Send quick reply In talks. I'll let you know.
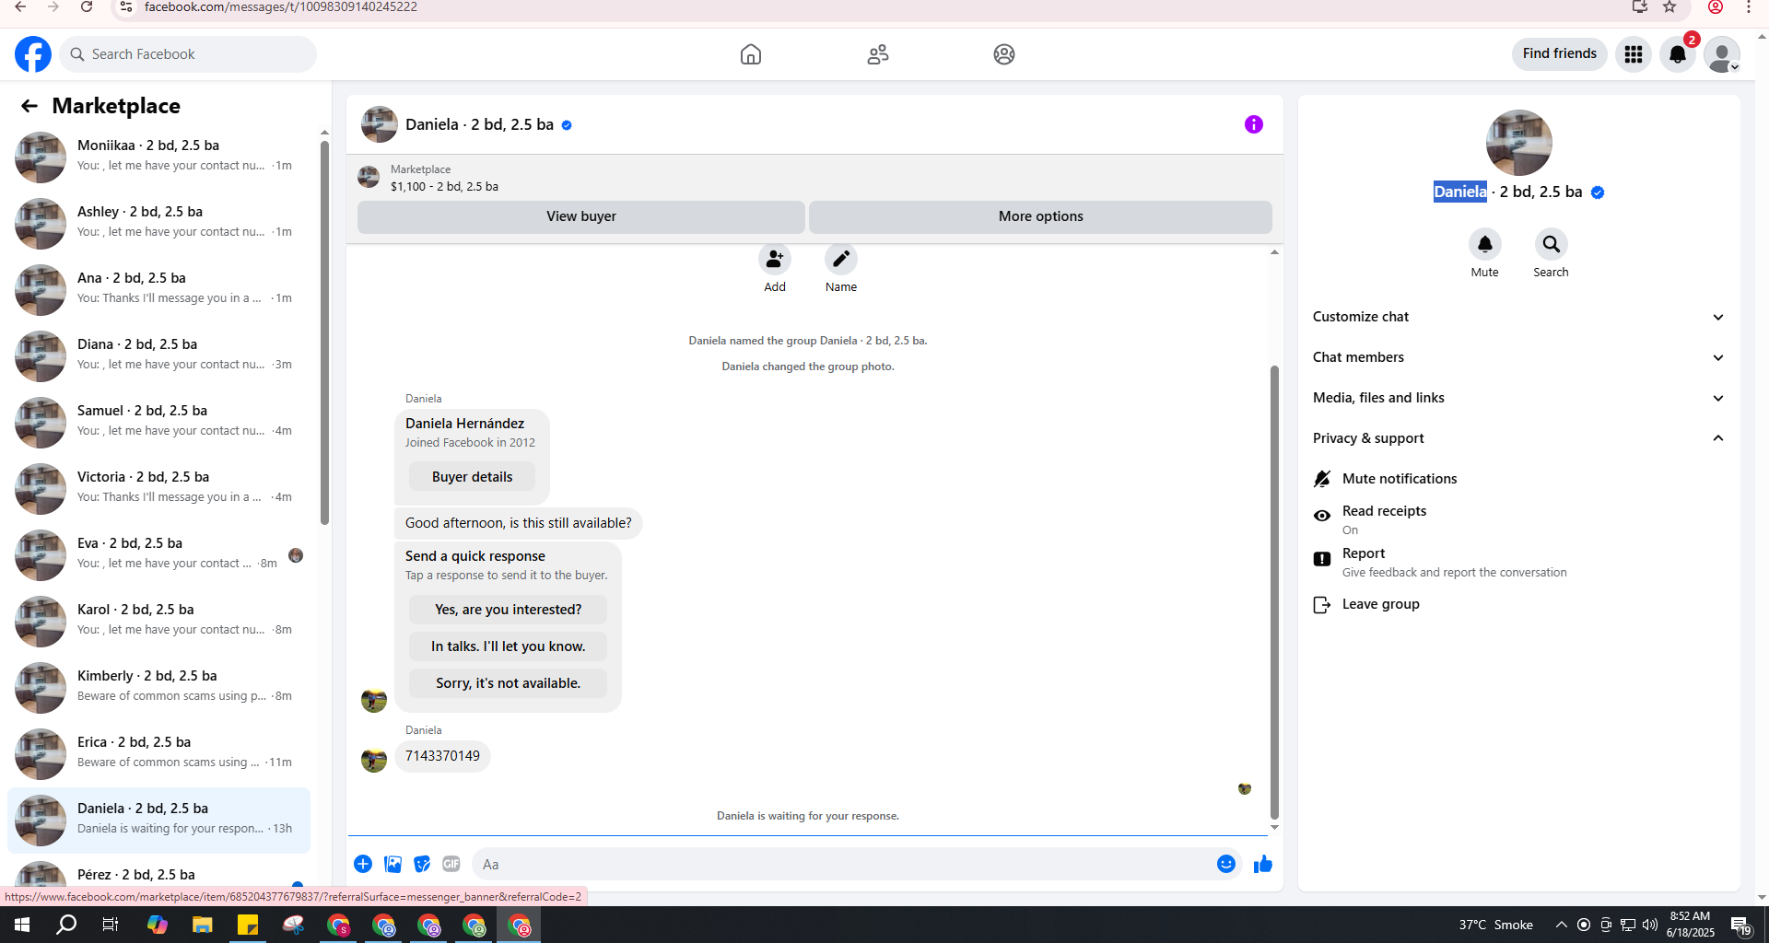Image resolution: width=1769 pixels, height=943 pixels. pyautogui.click(x=508, y=646)
